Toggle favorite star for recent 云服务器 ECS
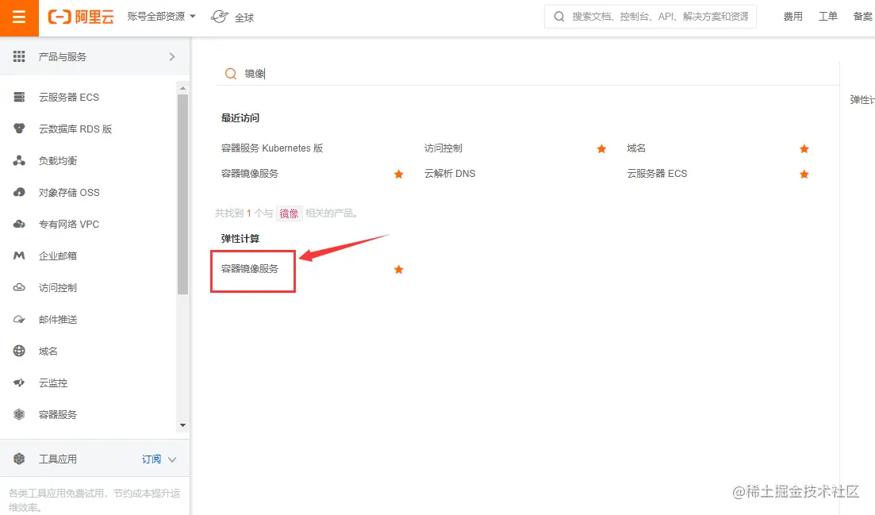The image size is (875, 515). (x=804, y=175)
